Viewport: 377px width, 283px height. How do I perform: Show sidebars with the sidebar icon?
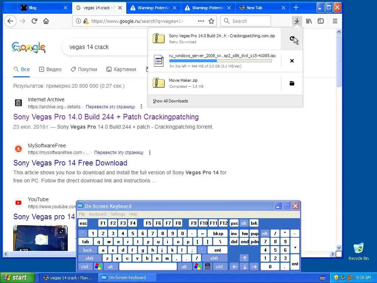[x=321, y=21]
